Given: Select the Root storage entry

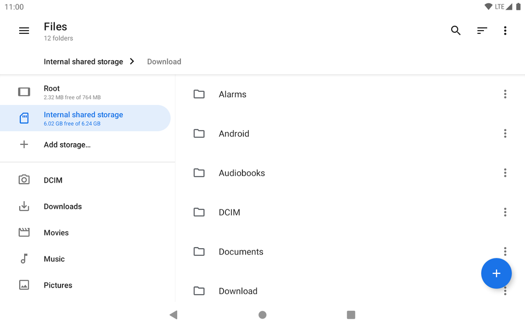Looking at the screenshot, I should 51,92.
